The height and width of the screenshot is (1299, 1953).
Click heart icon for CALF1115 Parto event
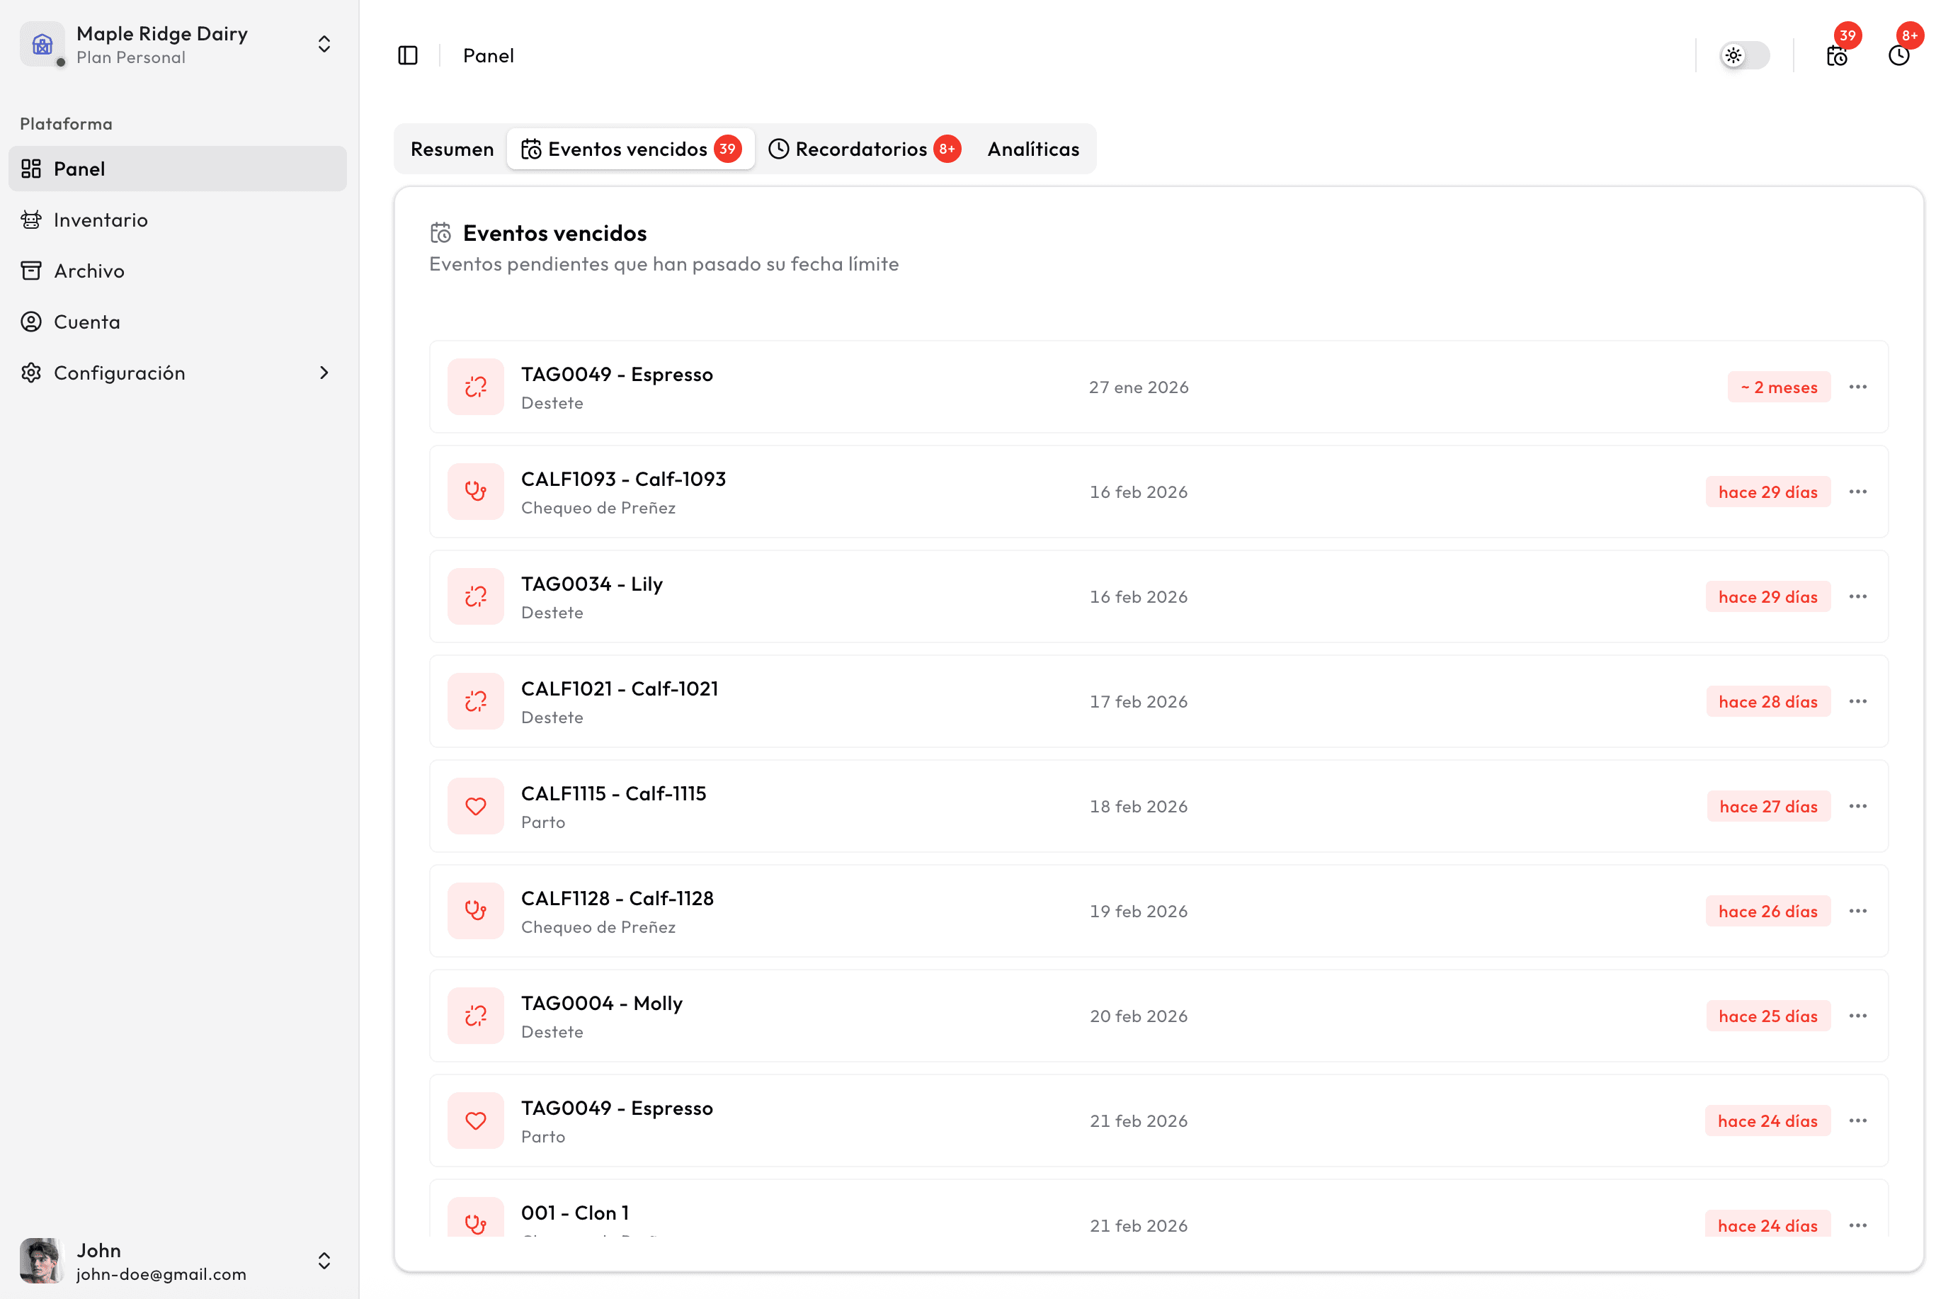[x=475, y=806]
